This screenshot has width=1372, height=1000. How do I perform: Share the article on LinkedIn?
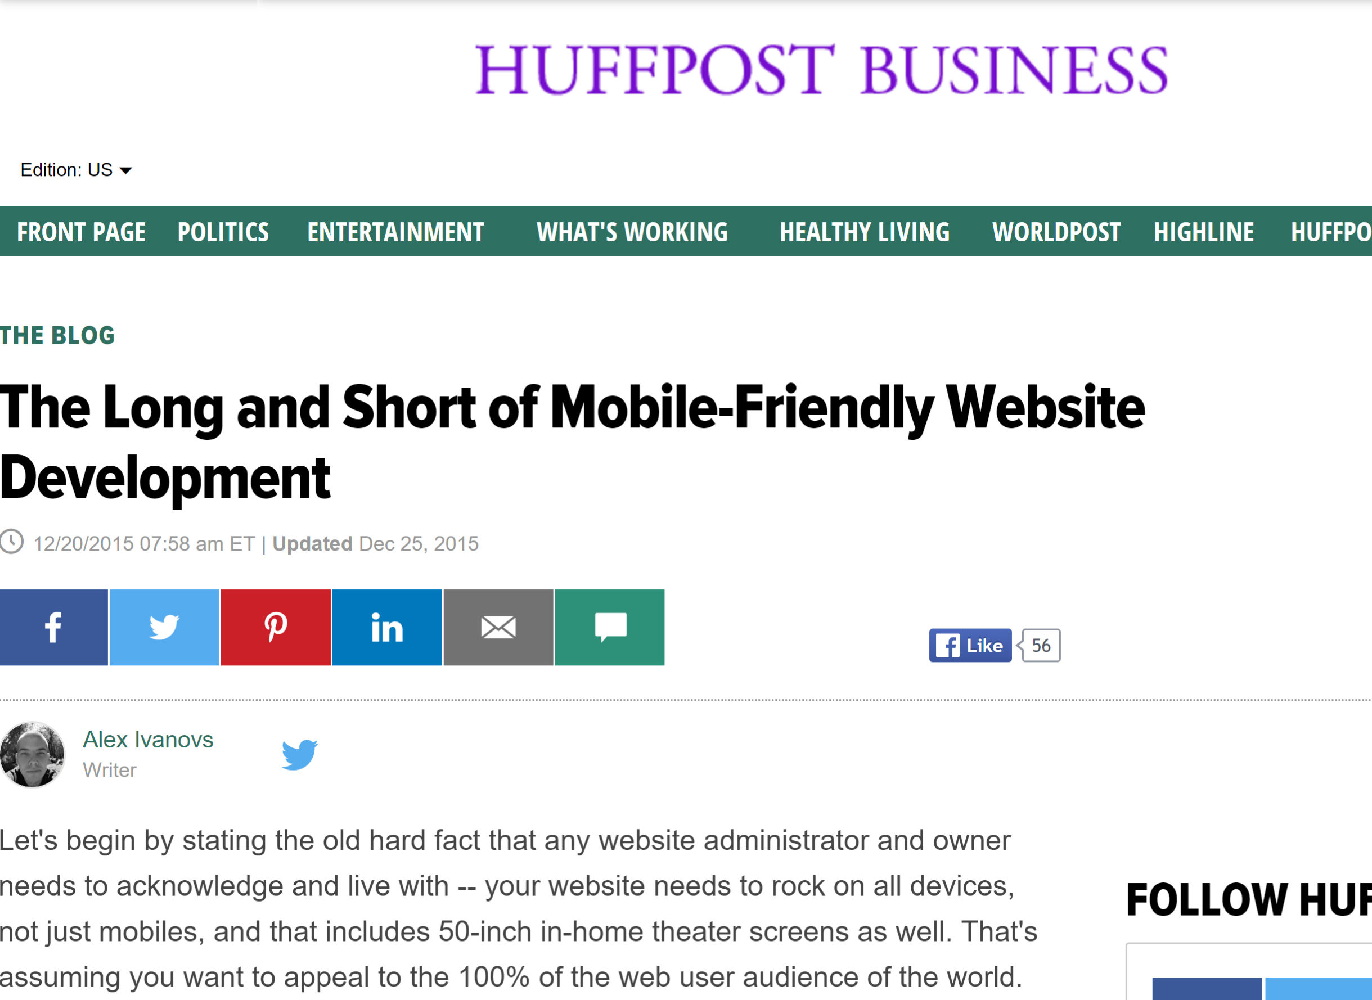click(x=387, y=627)
